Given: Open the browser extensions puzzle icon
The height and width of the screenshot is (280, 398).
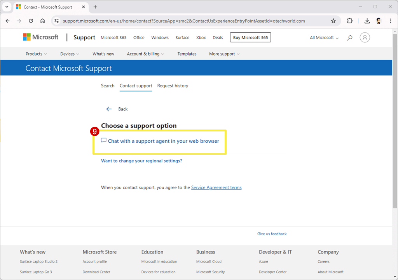Looking at the screenshot, I should click(349, 21).
